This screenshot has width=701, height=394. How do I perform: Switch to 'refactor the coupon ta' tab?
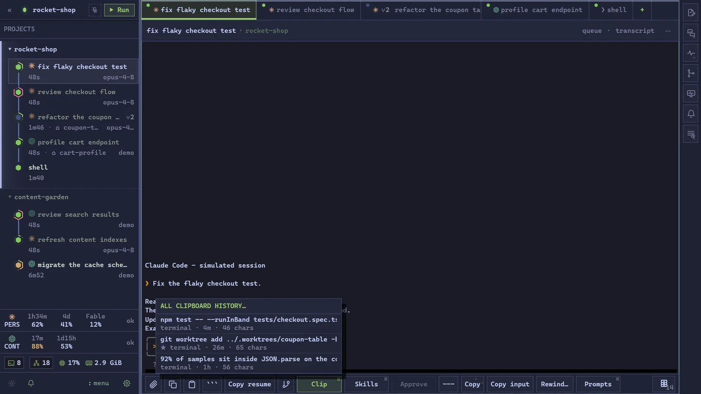pyautogui.click(x=421, y=10)
